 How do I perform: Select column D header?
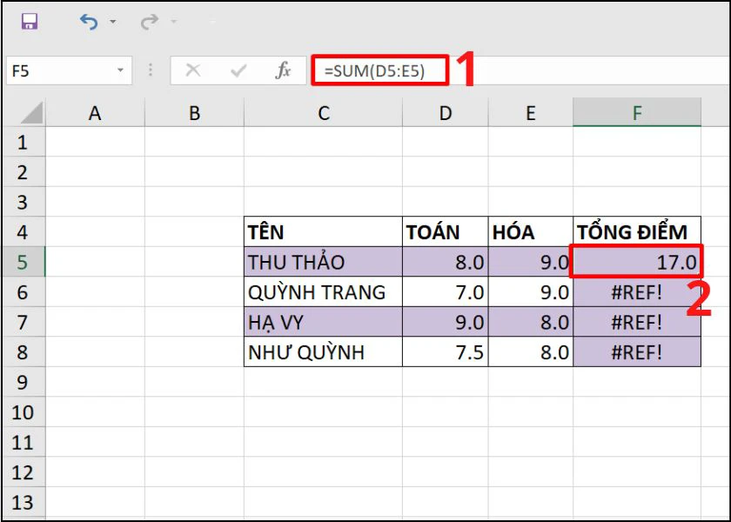point(446,113)
